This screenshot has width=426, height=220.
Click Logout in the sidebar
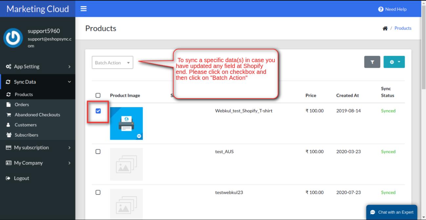coord(37,178)
